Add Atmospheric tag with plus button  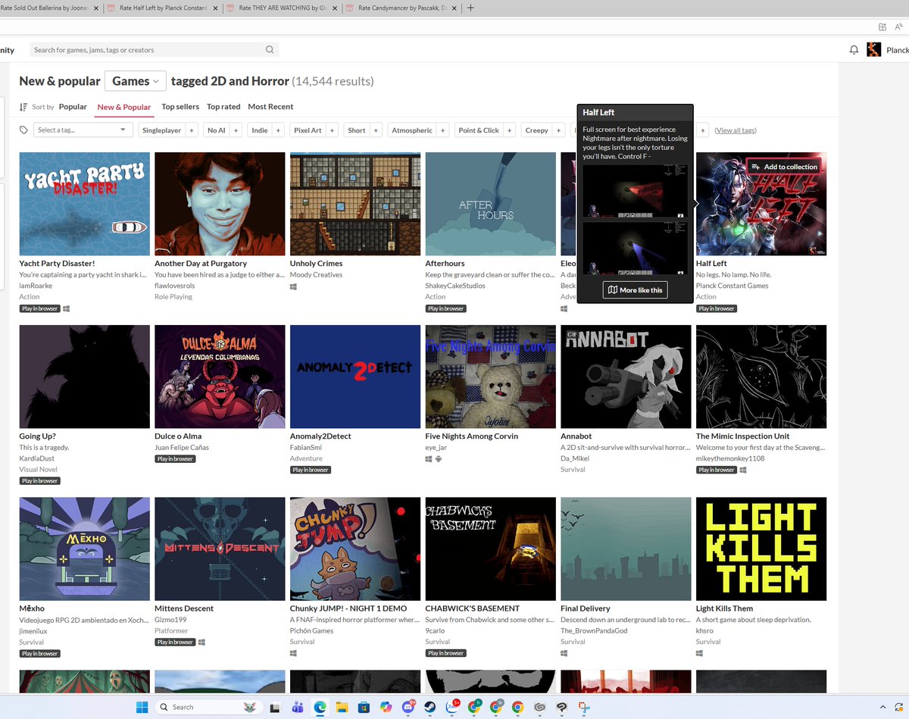442,130
